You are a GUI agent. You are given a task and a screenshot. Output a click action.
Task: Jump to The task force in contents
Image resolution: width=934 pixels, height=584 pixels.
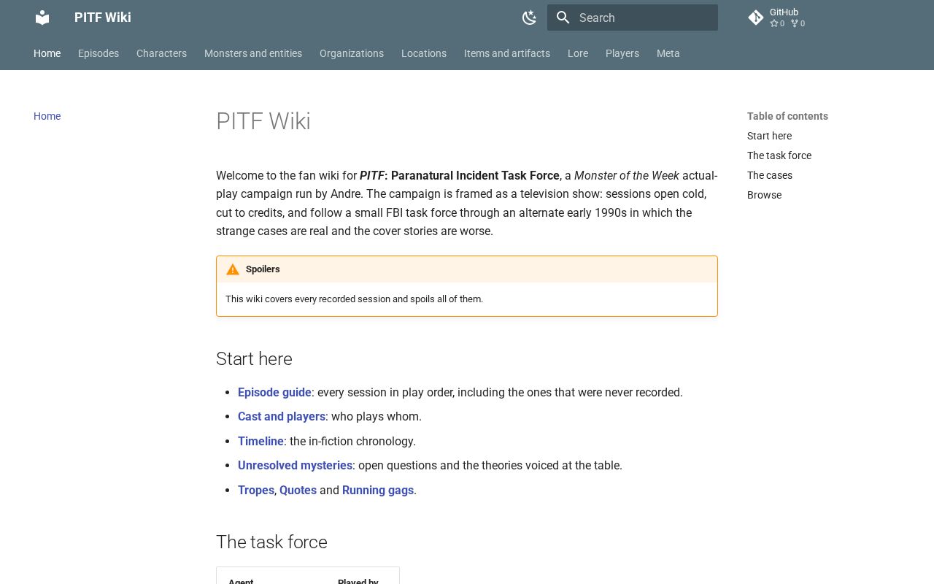[779, 155]
